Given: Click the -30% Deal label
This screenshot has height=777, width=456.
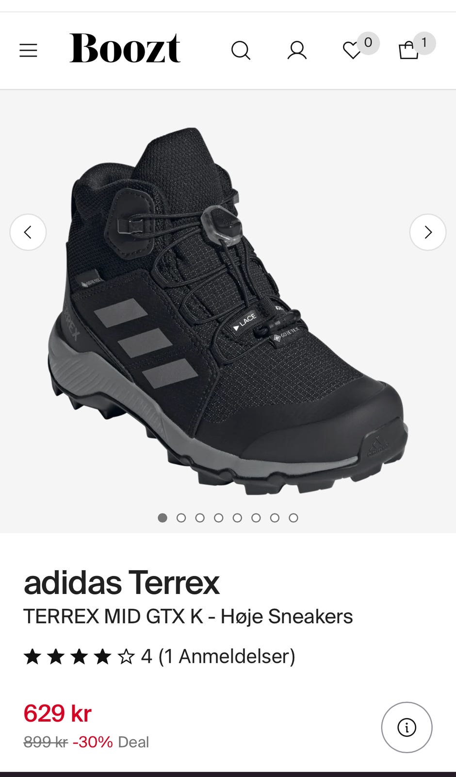Looking at the screenshot, I should (111, 742).
